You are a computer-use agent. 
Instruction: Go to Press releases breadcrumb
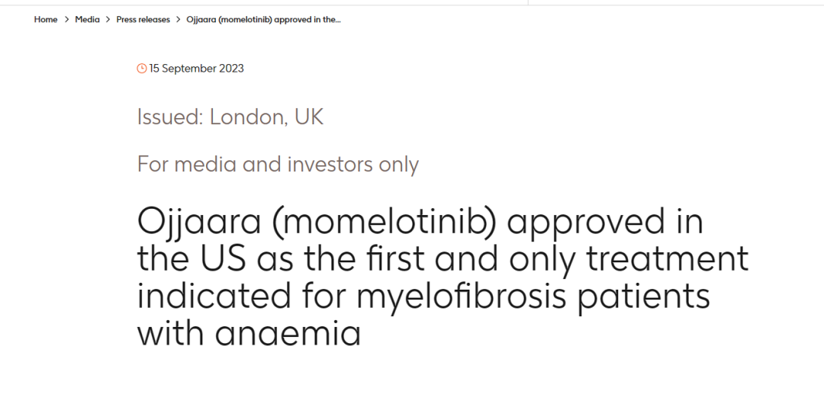143,20
